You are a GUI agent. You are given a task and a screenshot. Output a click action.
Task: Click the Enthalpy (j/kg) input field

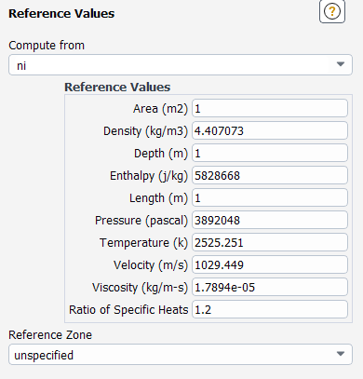coord(270,175)
